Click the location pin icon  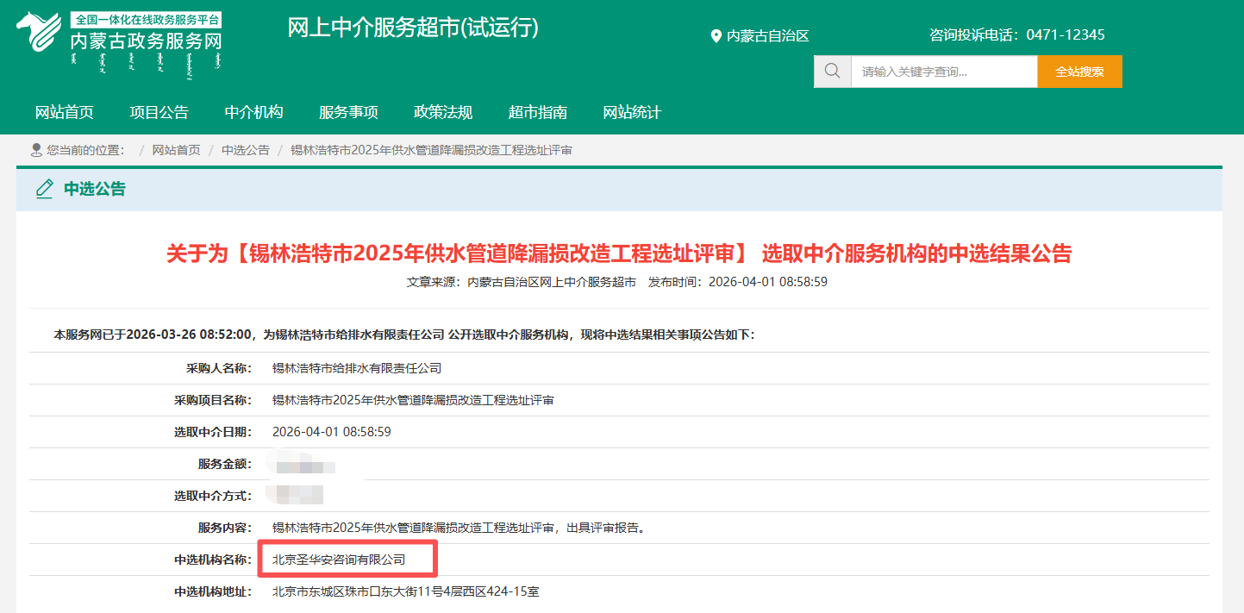[x=716, y=36]
